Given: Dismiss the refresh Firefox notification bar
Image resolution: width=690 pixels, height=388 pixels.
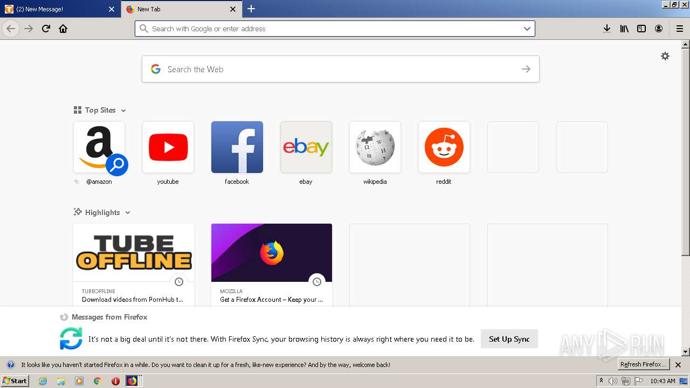Looking at the screenshot, I should coord(678,365).
